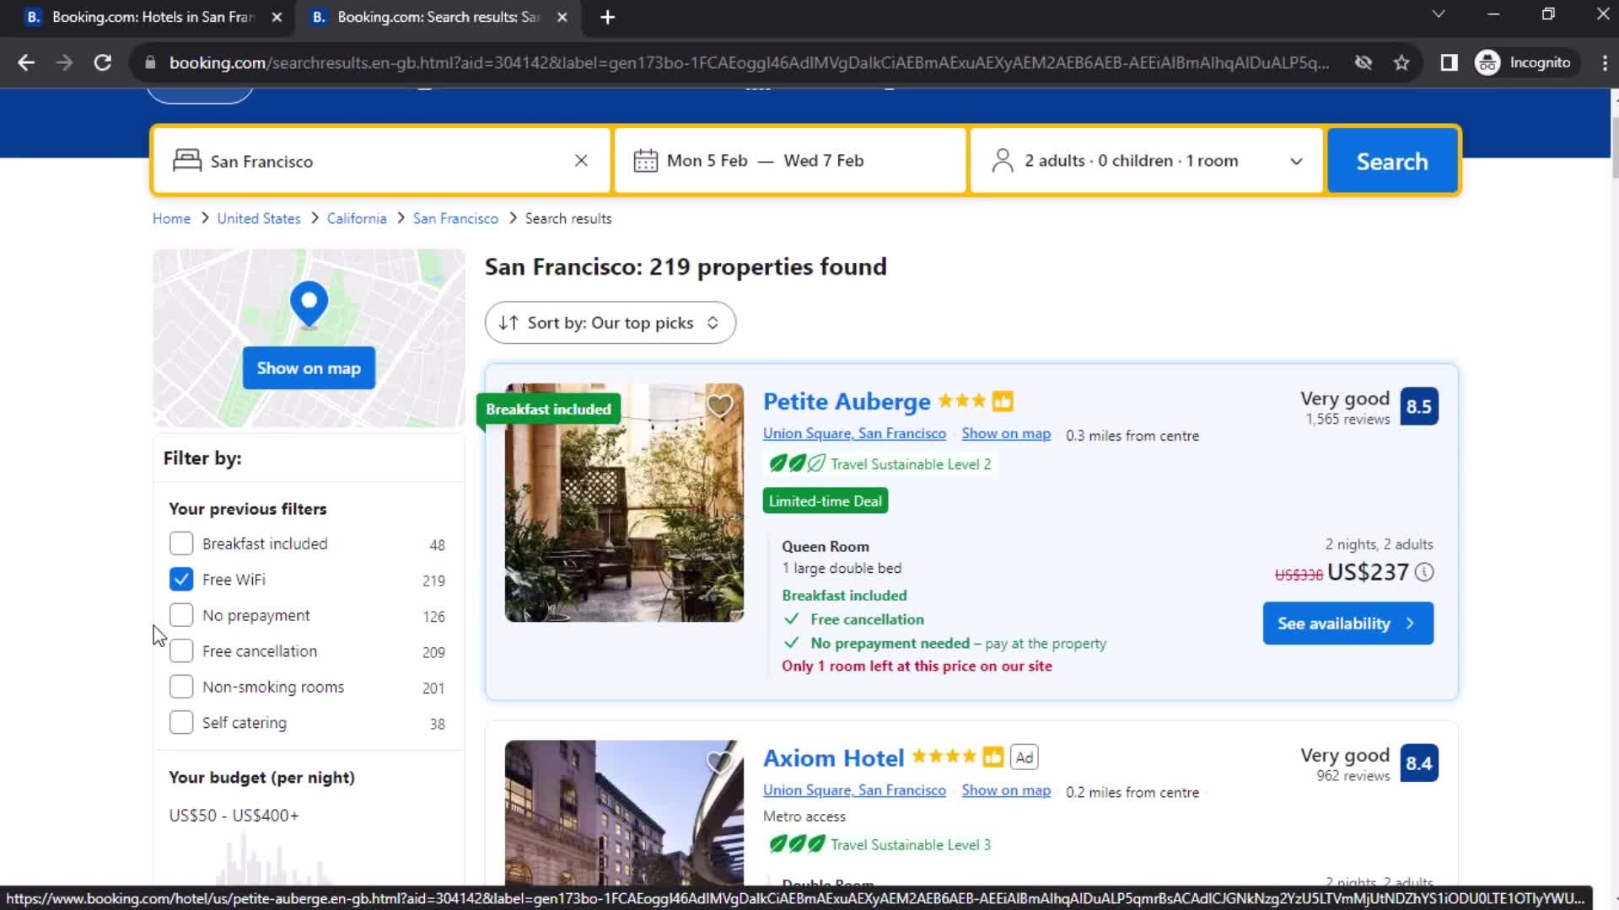Open the tab search dropdown arrow

1439,14
